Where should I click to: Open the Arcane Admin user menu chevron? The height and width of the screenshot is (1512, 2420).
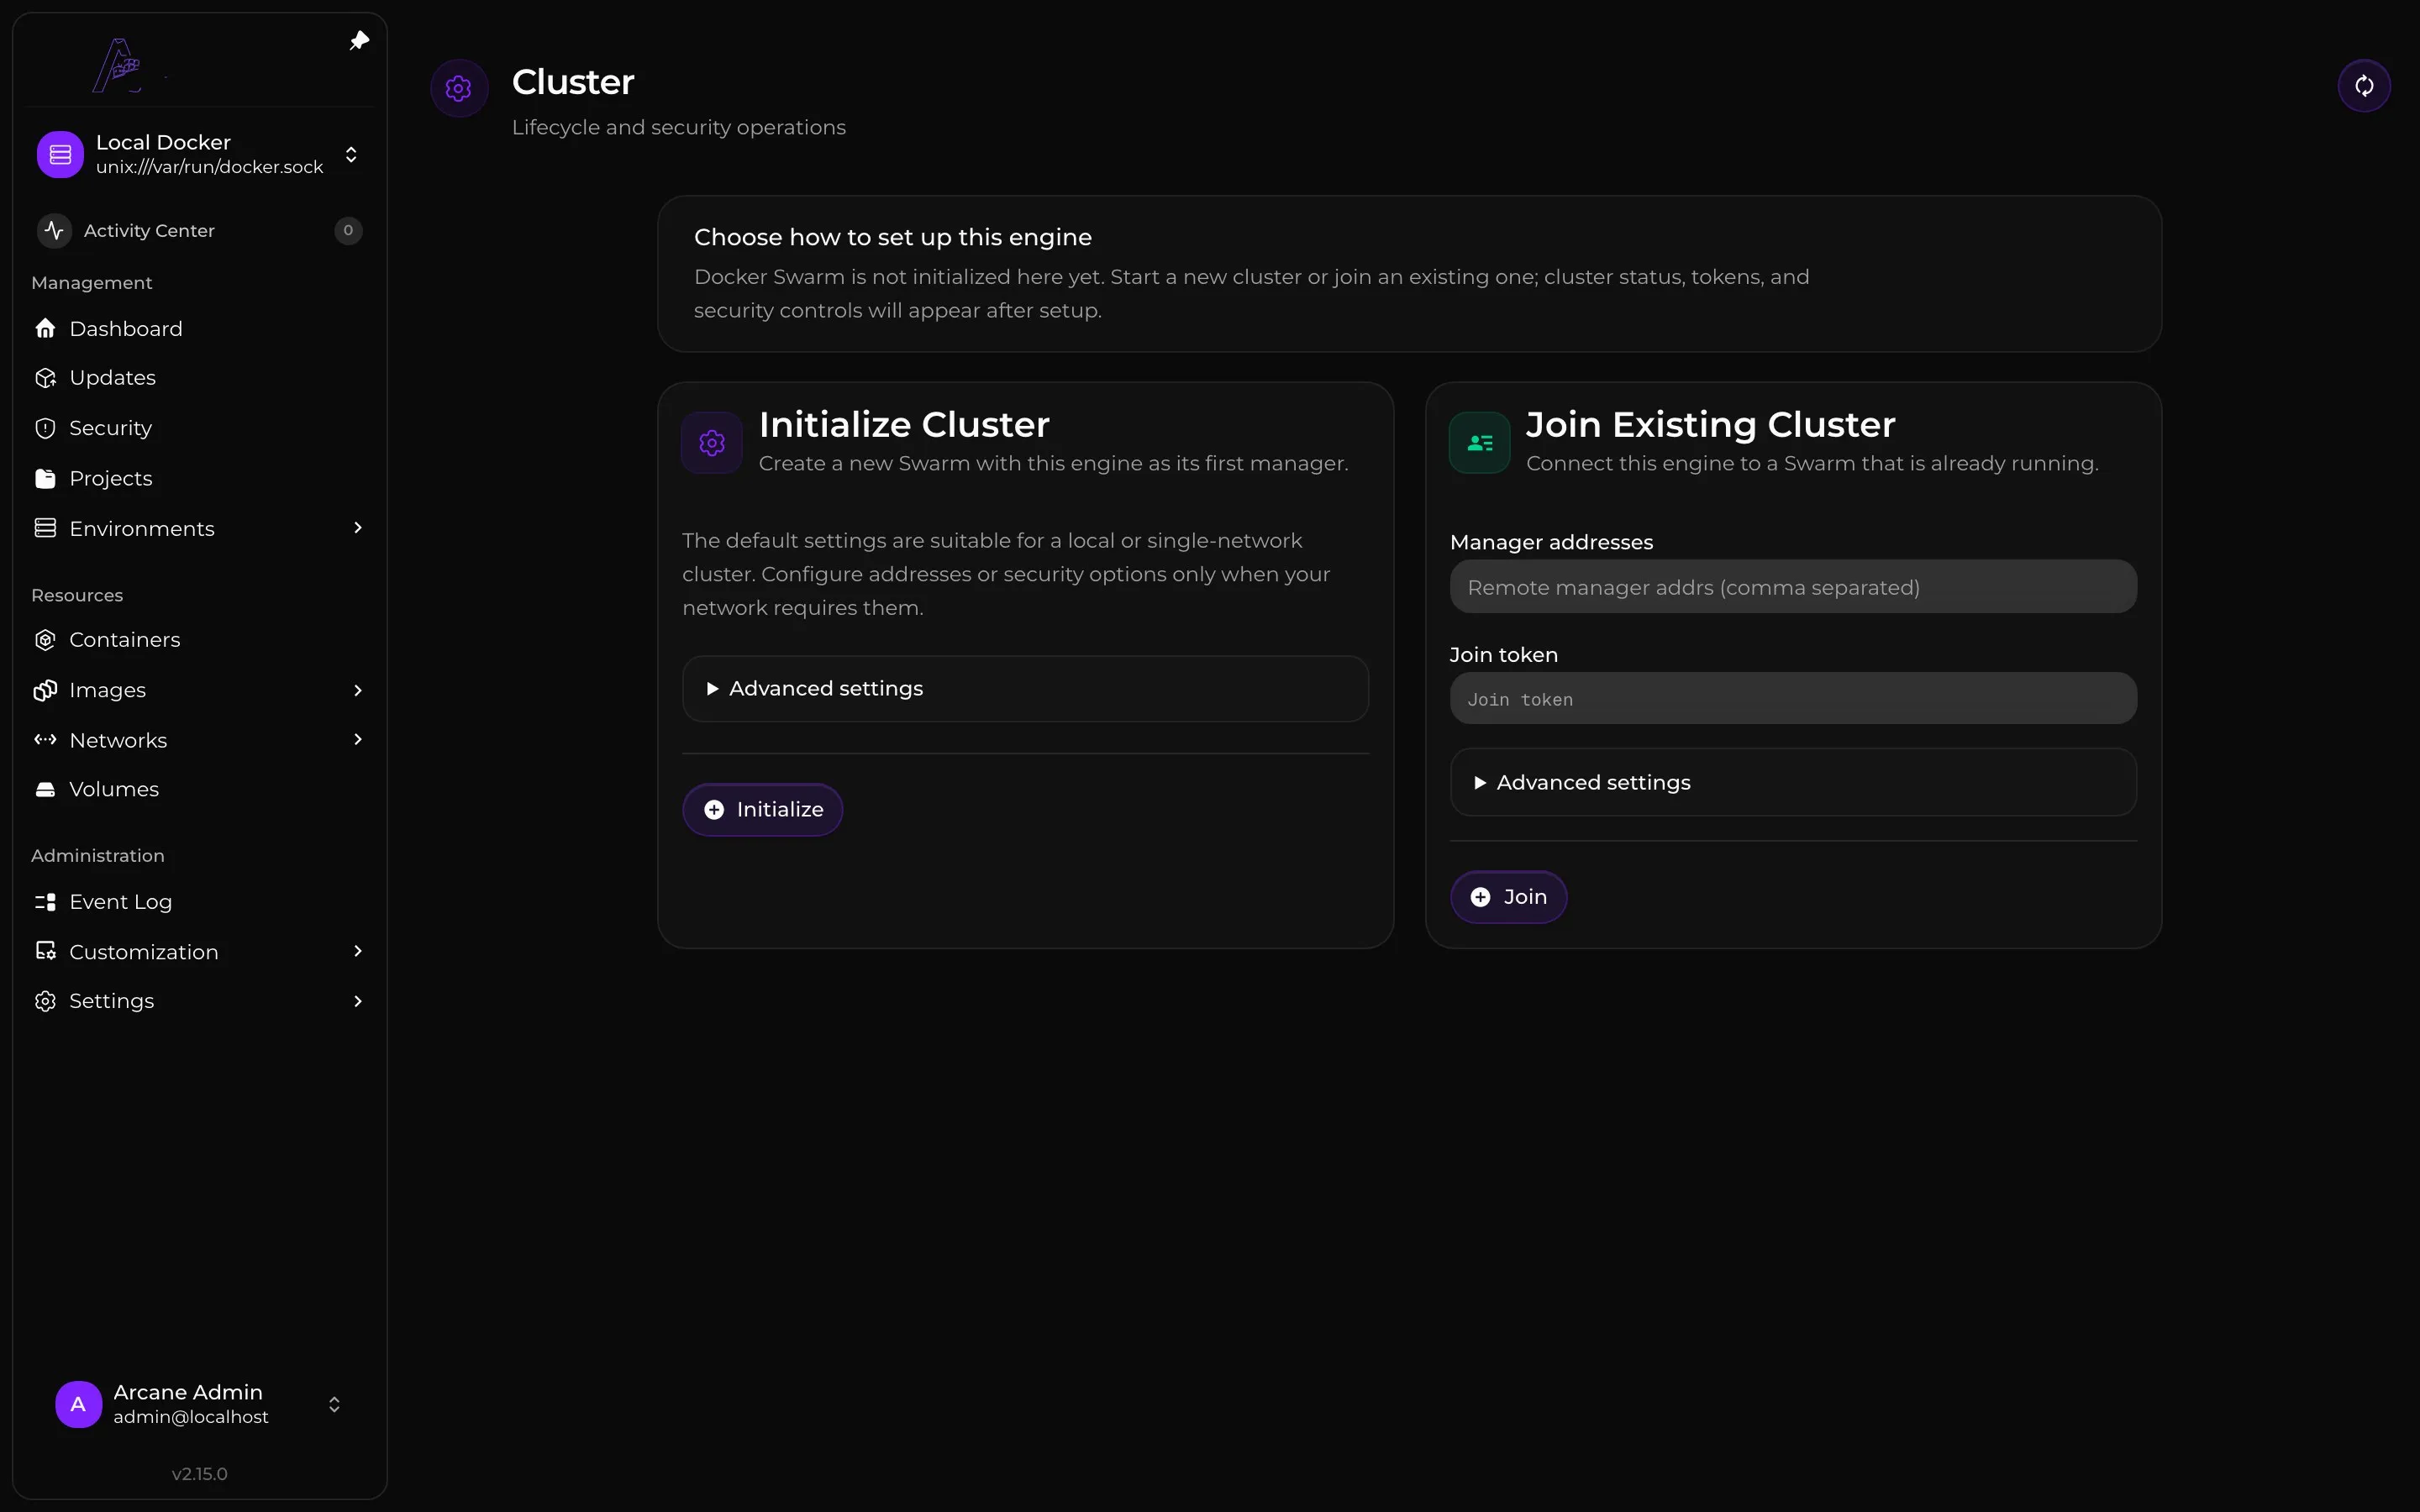point(334,1404)
